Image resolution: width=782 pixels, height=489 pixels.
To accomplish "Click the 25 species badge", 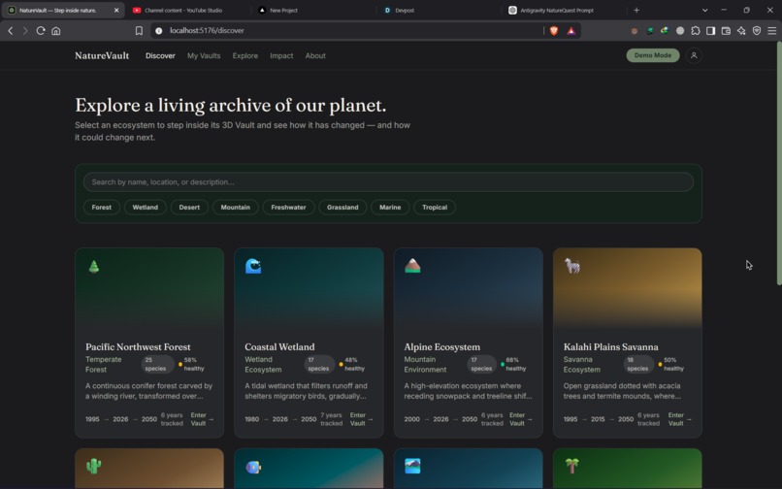I will (x=155, y=364).
